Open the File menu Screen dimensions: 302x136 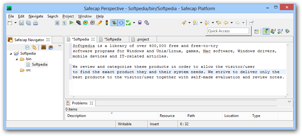click(x=11, y=16)
